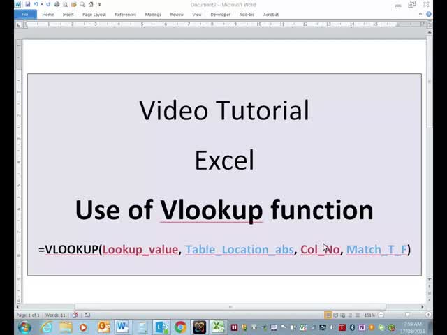Click the proofing errors icon in status bar
Viewport: 447px width, 335px height.
pos(75,315)
